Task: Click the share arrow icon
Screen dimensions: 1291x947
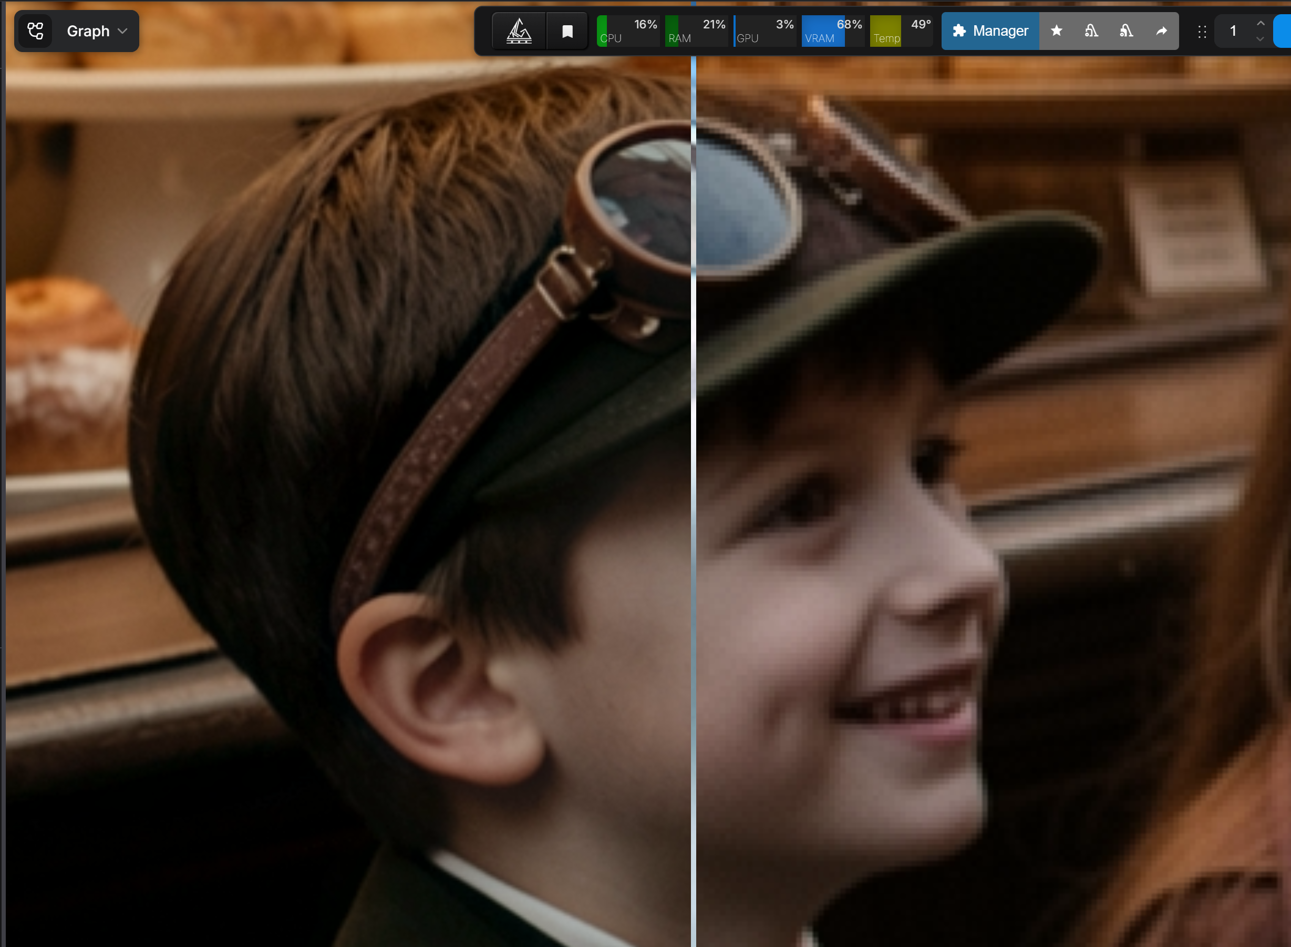Action: 1162,31
